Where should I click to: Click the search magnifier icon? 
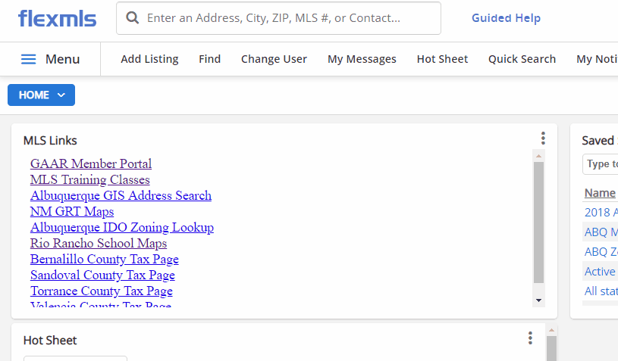(133, 18)
